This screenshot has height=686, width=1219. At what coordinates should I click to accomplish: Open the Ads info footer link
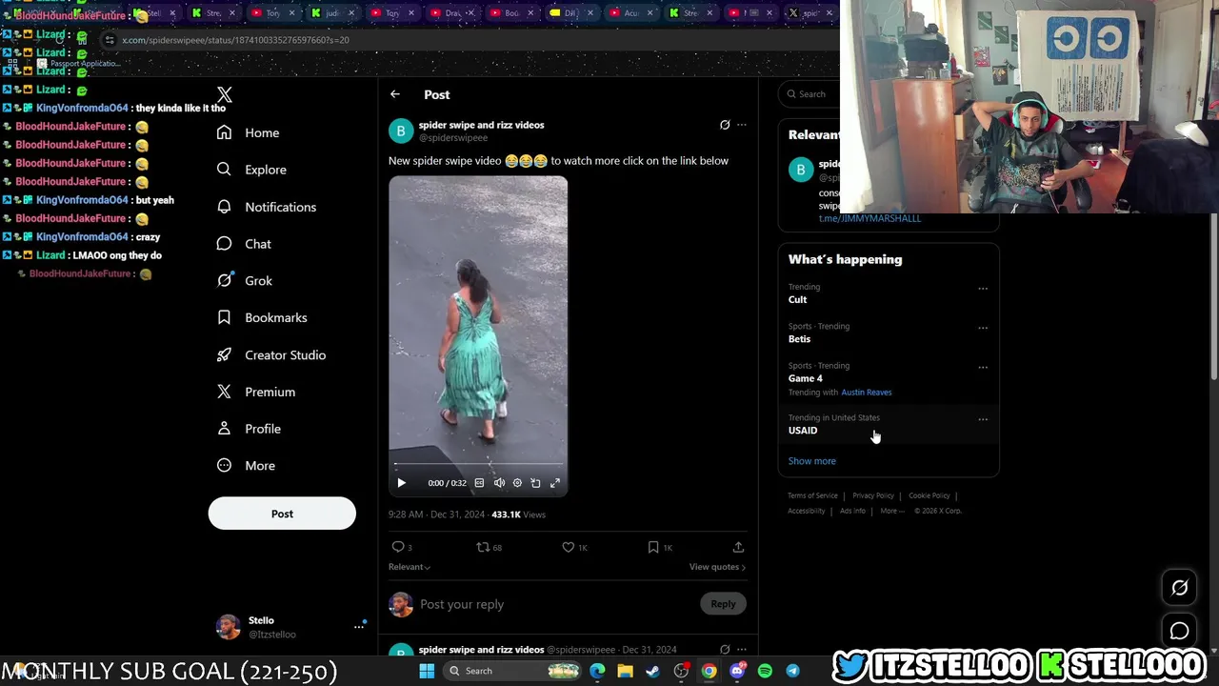[x=852, y=511]
